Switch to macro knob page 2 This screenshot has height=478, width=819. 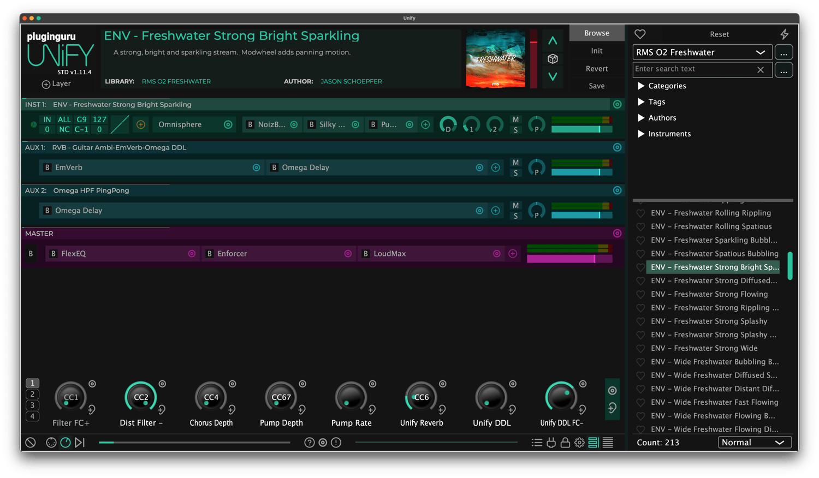(32, 394)
